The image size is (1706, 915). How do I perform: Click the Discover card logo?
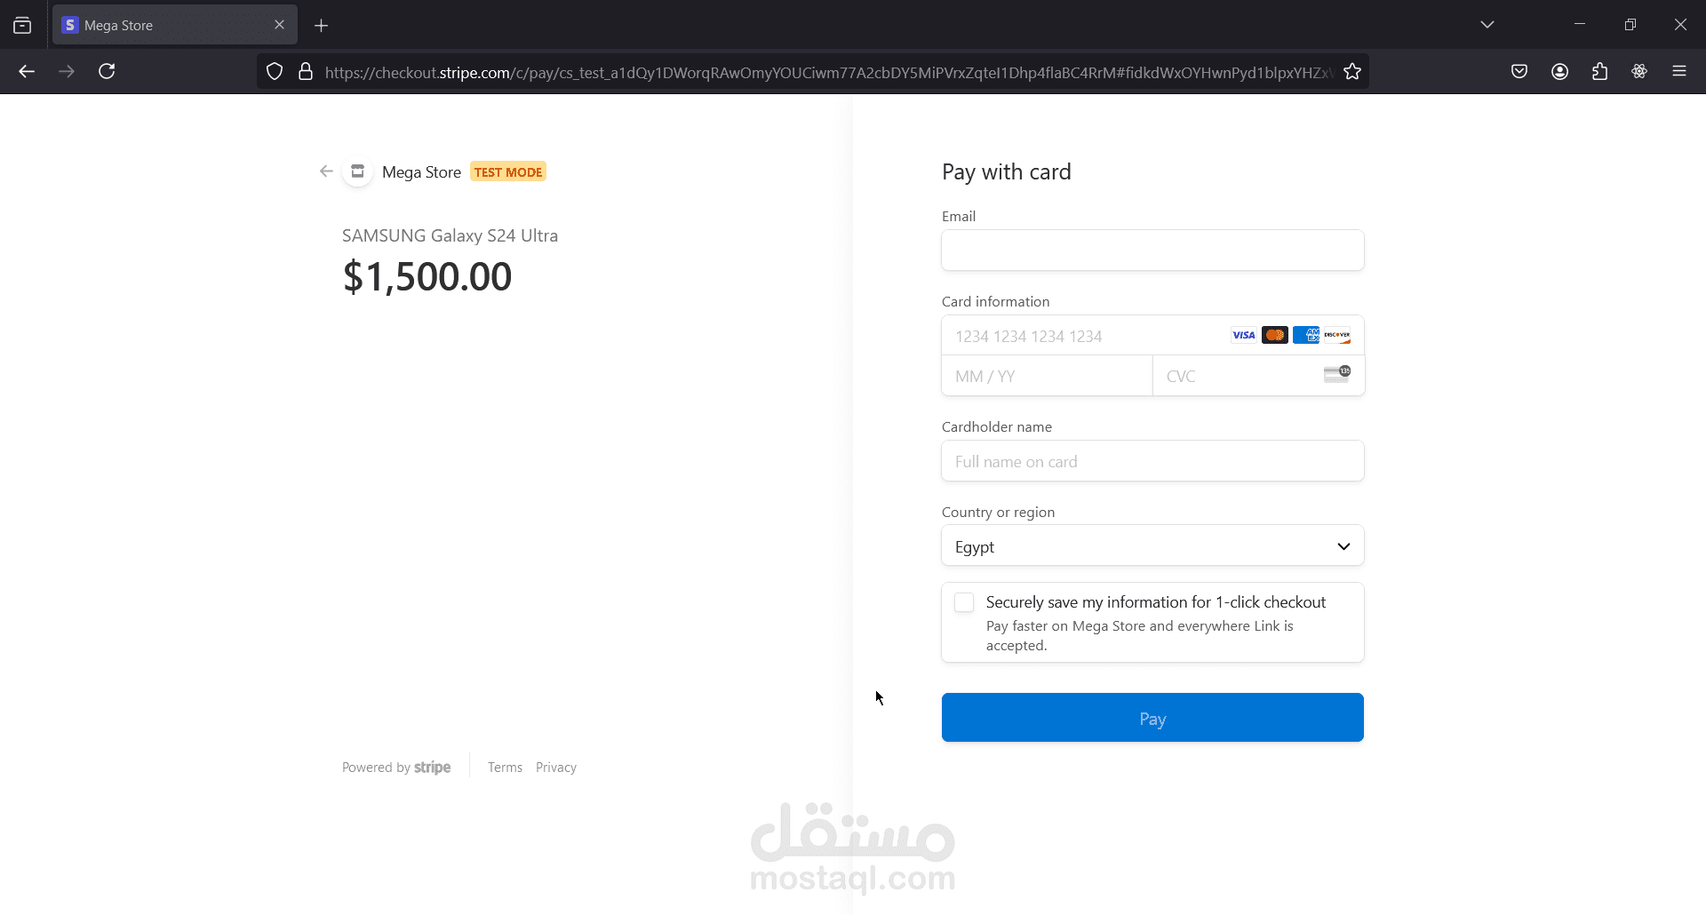[1337, 336]
